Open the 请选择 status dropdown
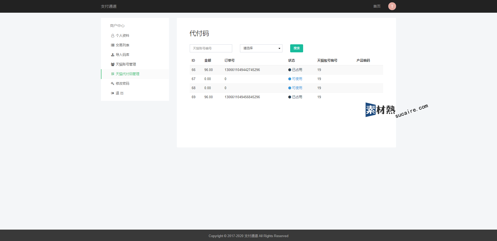This screenshot has width=497, height=241. pyautogui.click(x=261, y=48)
